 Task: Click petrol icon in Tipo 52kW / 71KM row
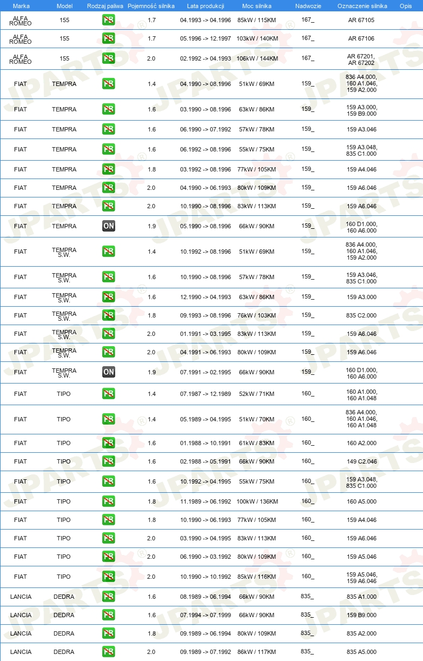pyautogui.click(x=109, y=394)
